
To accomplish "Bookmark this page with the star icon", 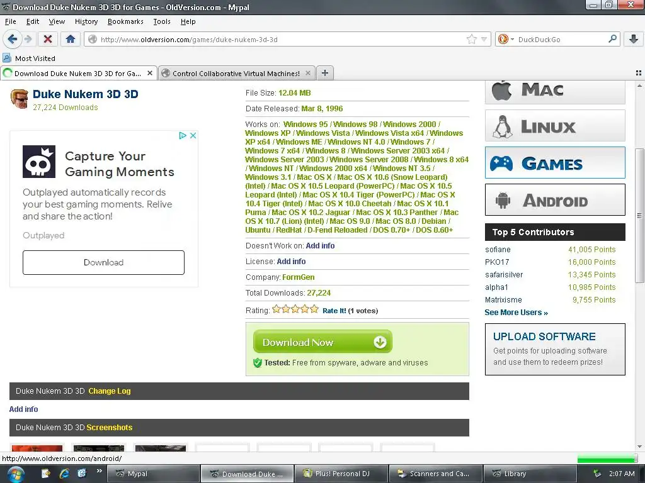I will (471, 40).
